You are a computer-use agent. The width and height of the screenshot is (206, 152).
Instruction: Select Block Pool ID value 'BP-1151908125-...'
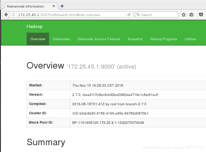[x=108, y=123]
